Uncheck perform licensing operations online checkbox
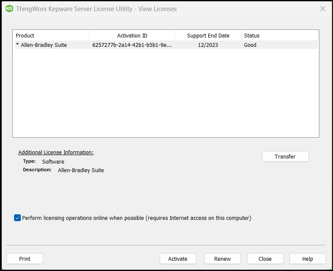This screenshot has height=271, width=333. [17, 218]
